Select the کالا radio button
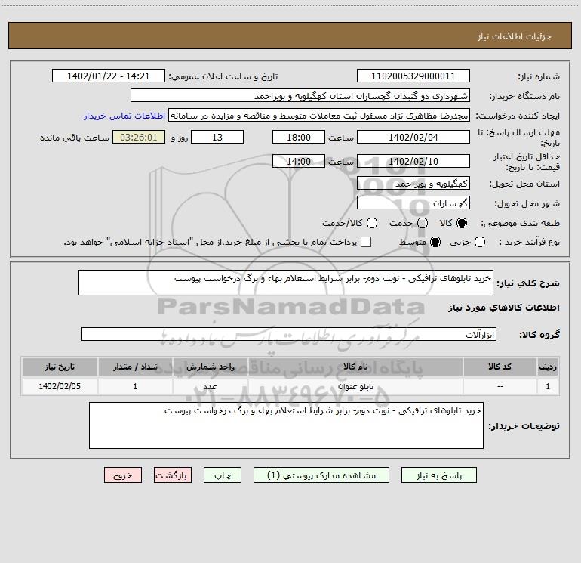The width and height of the screenshot is (581, 563). point(462,223)
